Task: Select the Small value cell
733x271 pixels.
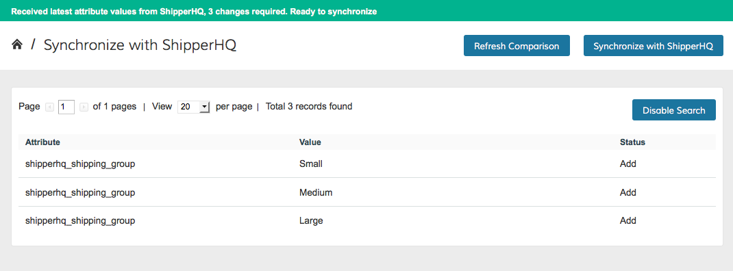Action: tap(311, 164)
